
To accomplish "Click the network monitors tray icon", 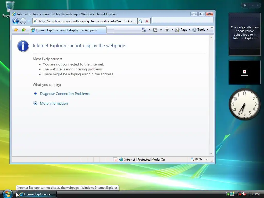I will [x=232, y=194].
